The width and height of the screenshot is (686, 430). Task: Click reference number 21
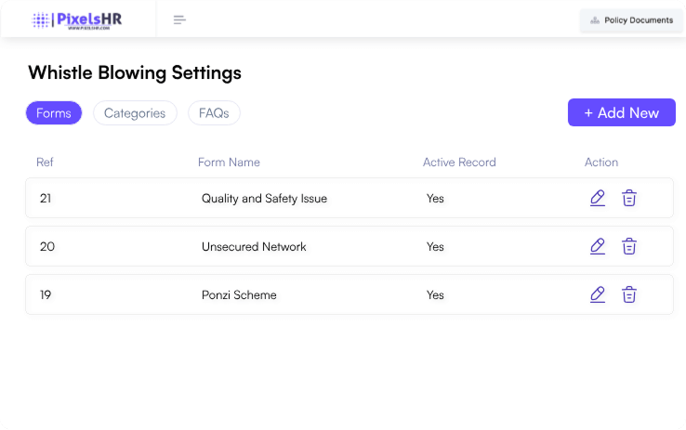click(x=46, y=198)
